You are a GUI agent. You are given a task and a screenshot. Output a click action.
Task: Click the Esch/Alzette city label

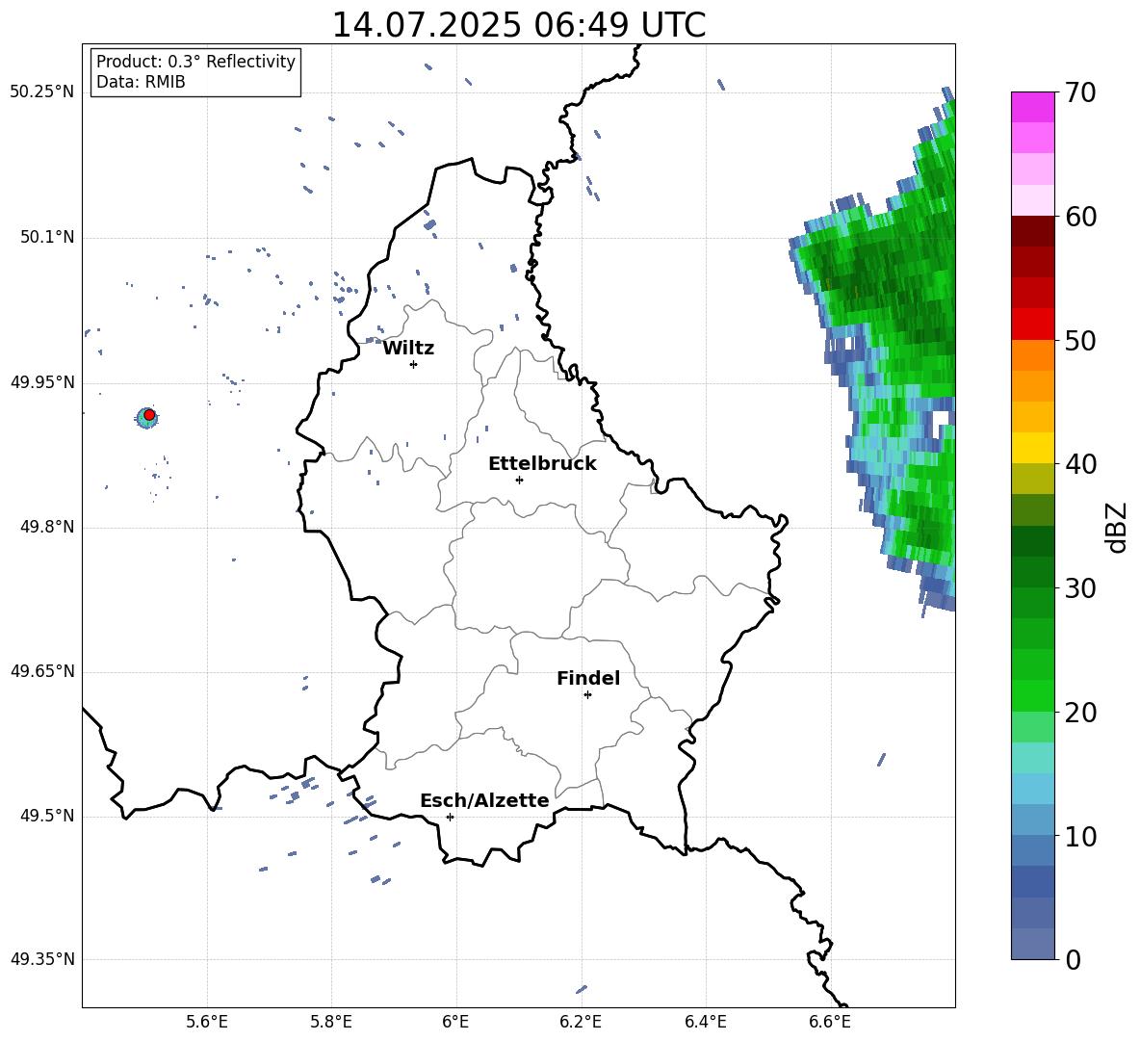tap(484, 800)
